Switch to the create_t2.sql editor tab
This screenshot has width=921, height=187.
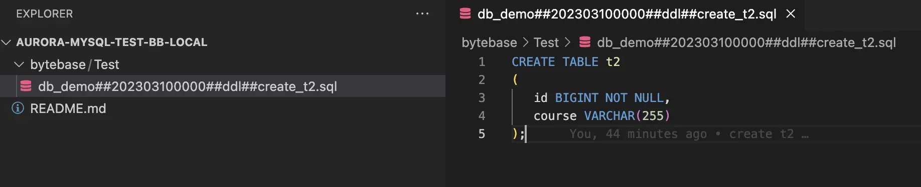pos(627,14)
